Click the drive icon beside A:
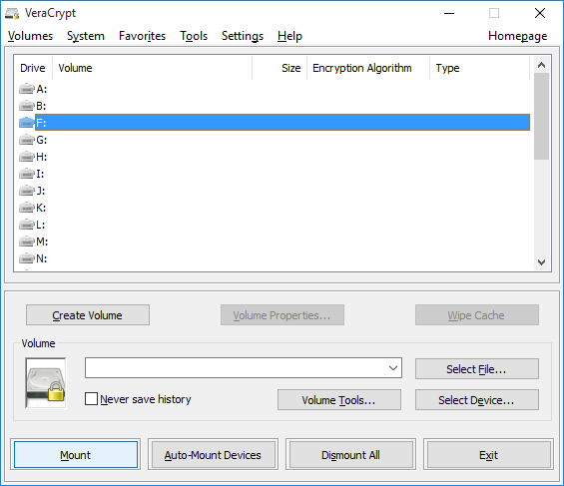The height and width of the screenshot is (486, 564). [27, 89]
